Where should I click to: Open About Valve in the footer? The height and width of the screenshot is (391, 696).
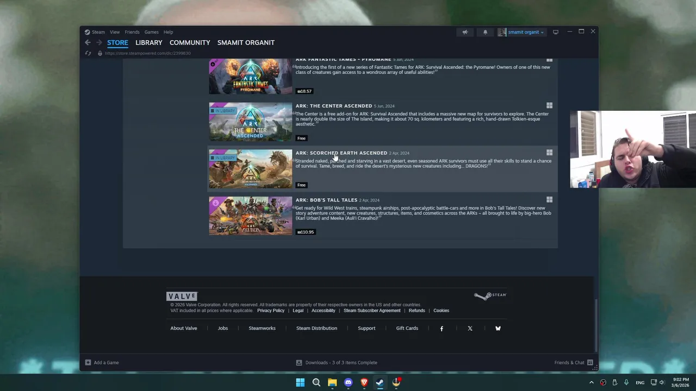[x=184, y=328]
